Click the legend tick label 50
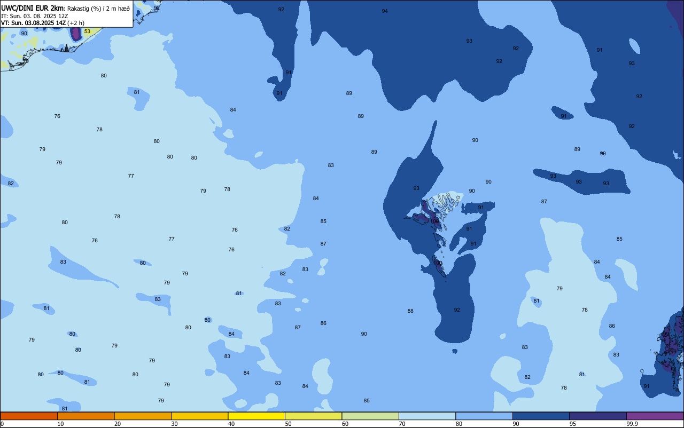 point(288,424)
